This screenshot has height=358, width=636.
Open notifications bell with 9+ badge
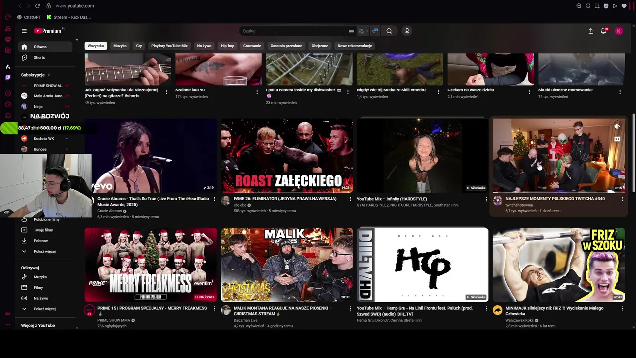coord(604,31)
